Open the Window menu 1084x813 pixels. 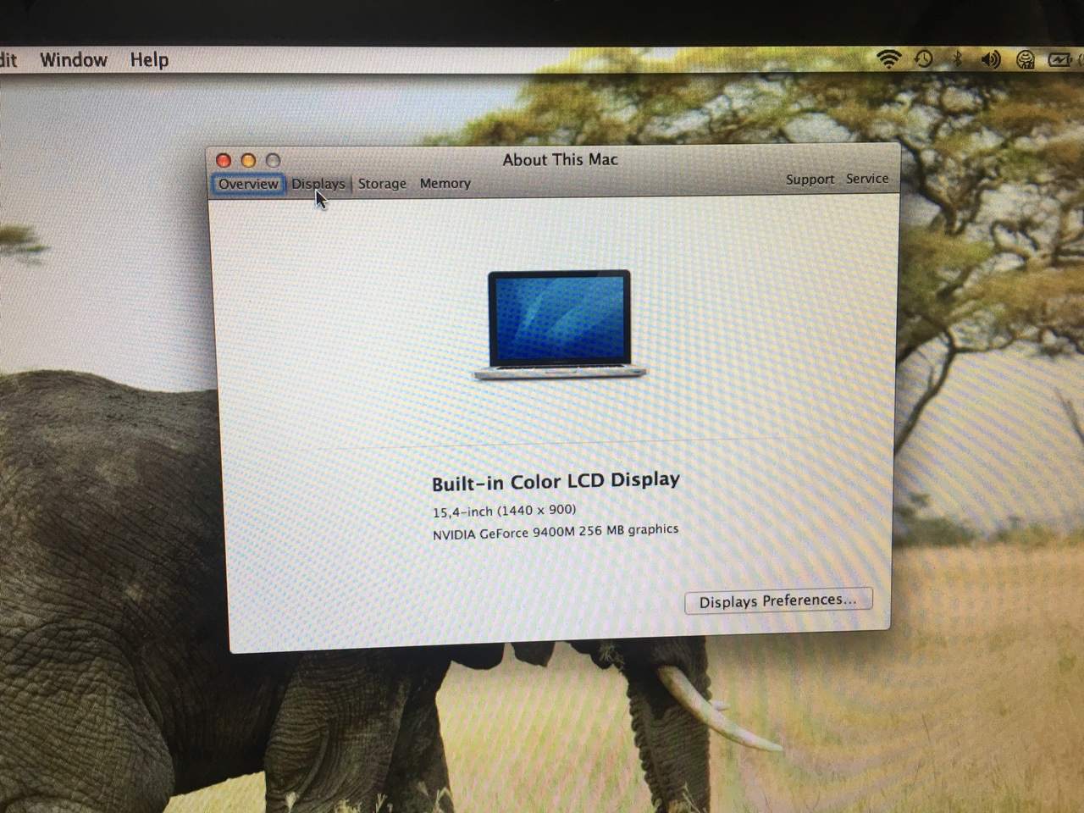[x=74, y=59]
